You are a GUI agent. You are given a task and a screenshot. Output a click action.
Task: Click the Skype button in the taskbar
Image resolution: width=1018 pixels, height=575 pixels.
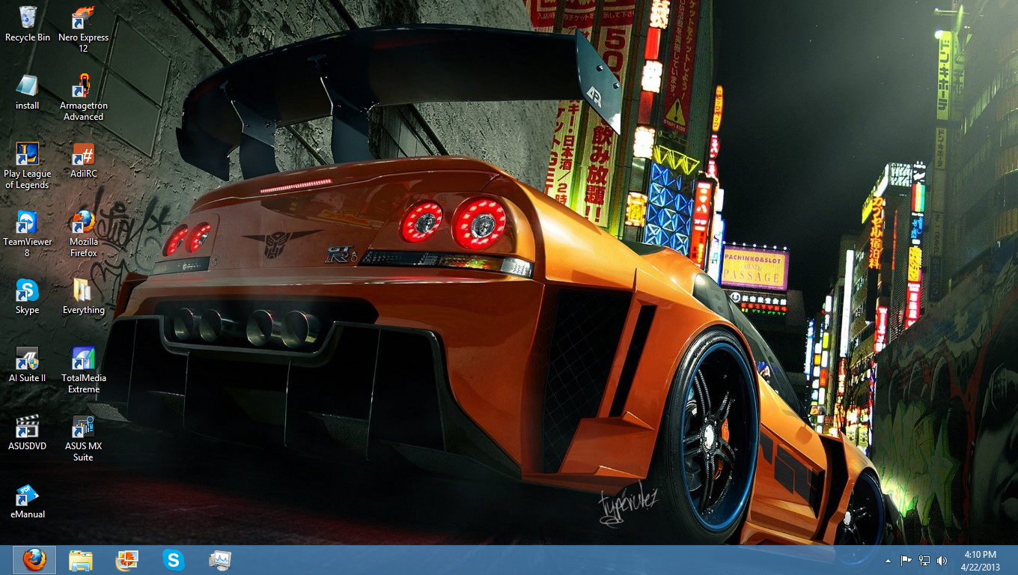click(x=174, y=560)
